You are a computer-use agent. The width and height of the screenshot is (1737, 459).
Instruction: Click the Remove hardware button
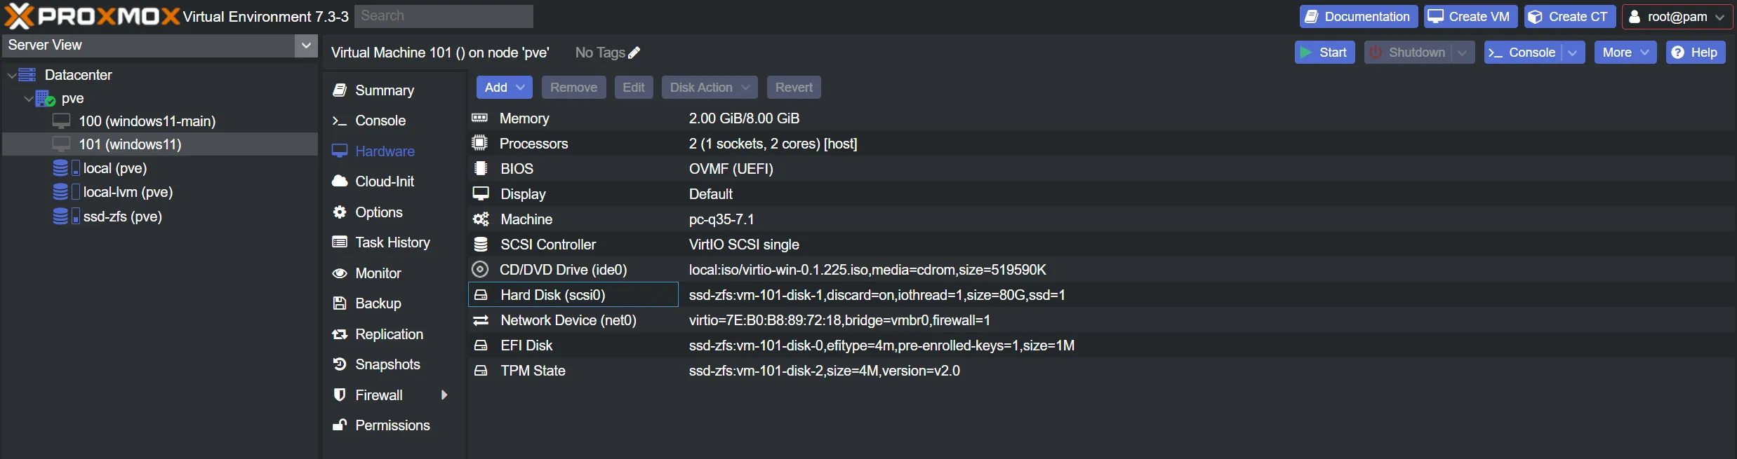point(573,88)
